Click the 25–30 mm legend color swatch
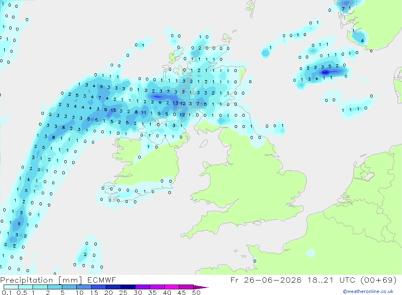402x295 pixels. tap(128, 287)
